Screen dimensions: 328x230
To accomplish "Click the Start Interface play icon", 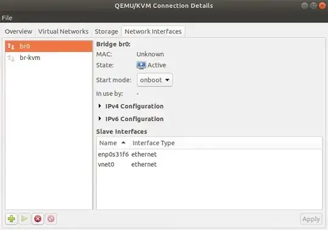I will 24,218.
